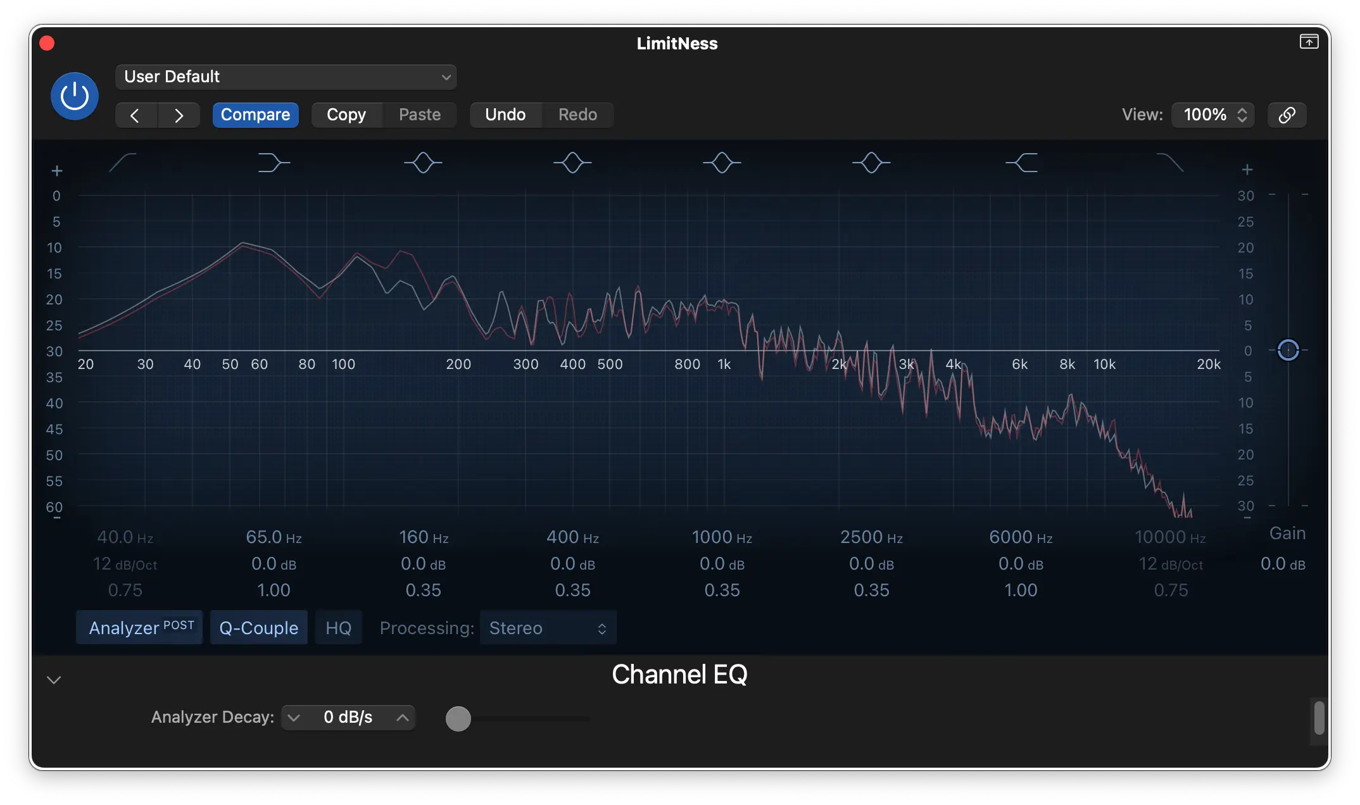The width and height of the screenshot is (1360, 805).
Task: Click the window expand icon at top right
Action: [x=1309, y=42]
